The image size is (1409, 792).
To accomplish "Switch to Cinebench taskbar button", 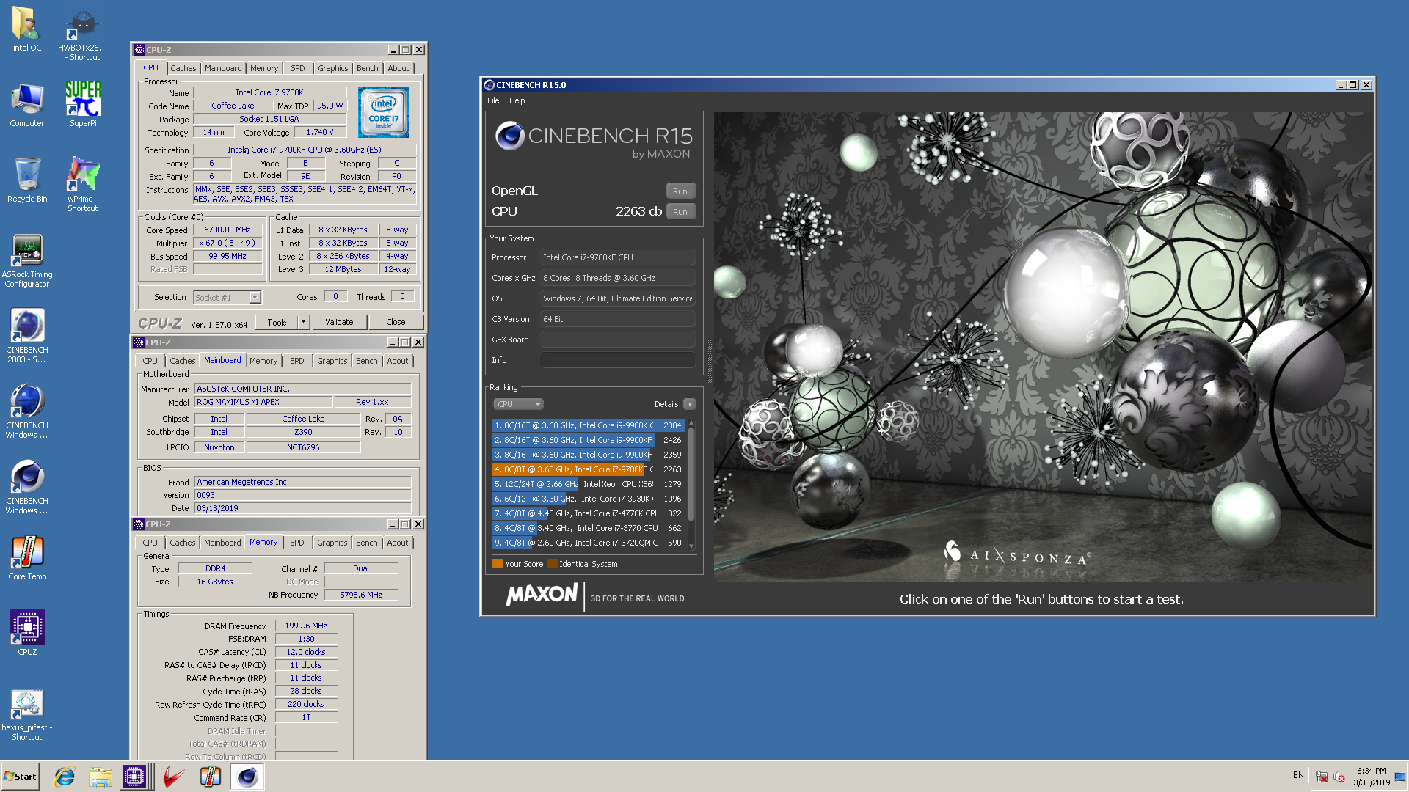I will pos(247,777).
